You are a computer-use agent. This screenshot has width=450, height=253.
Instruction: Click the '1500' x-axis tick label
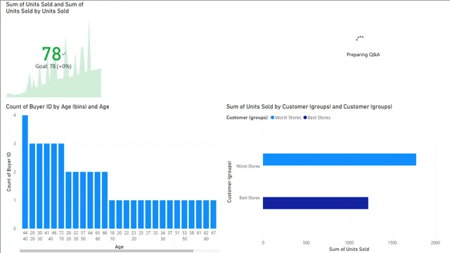click(x=392, y=242)
